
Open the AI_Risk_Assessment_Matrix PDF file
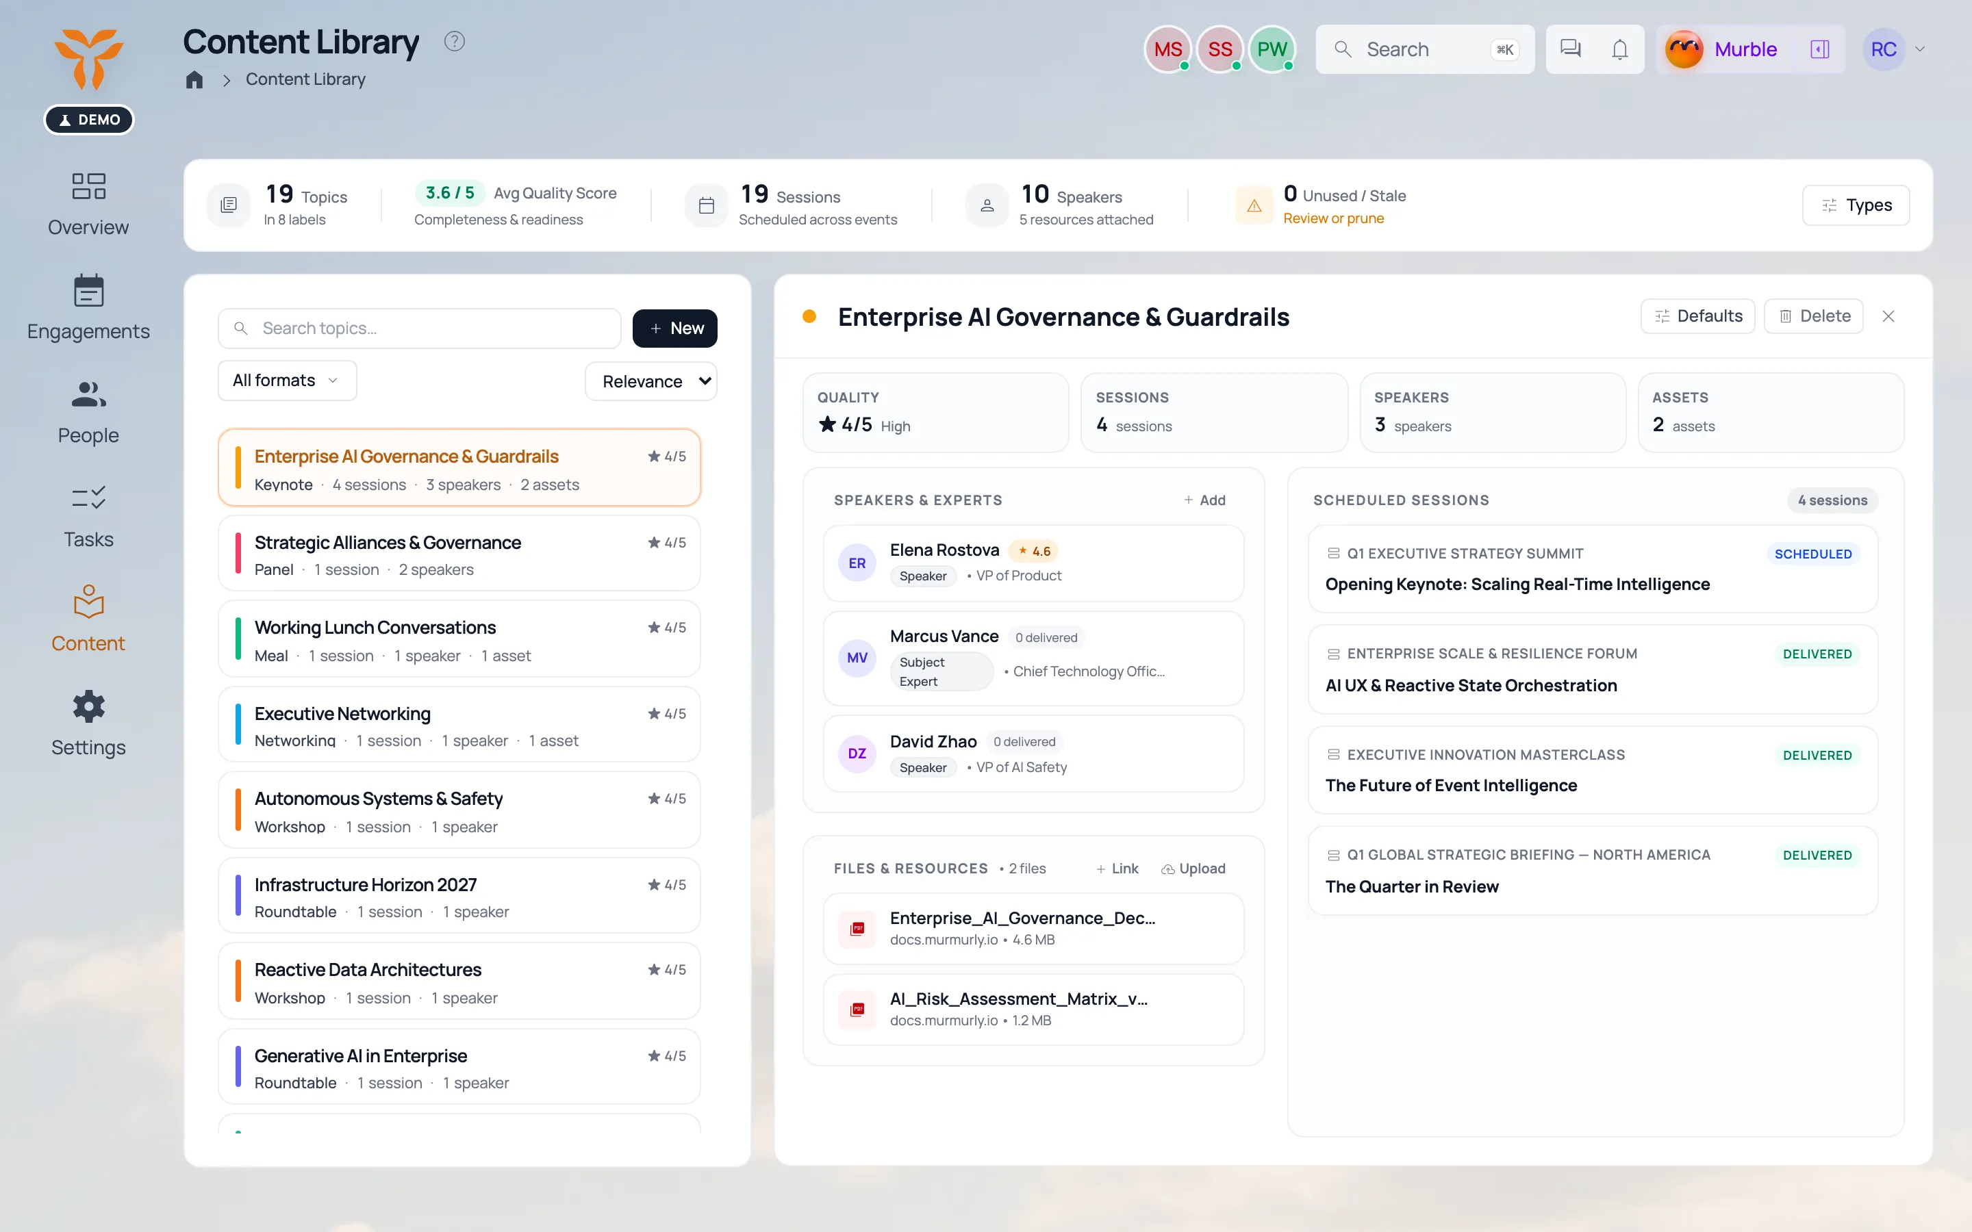click(1033, 1009)
